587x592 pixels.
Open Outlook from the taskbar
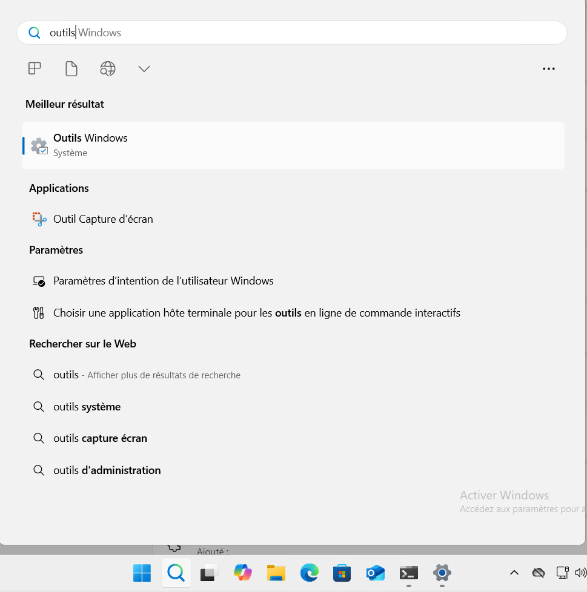pyautogui.click(x=376, y=573)
